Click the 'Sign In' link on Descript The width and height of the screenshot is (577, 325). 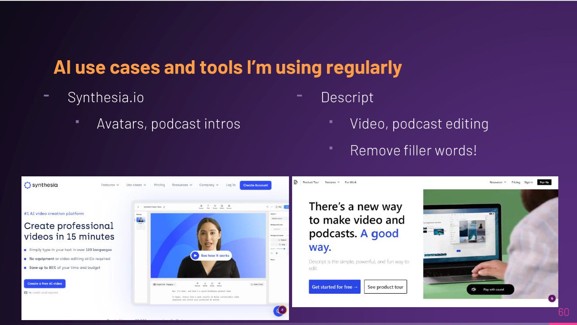(529, 182)
